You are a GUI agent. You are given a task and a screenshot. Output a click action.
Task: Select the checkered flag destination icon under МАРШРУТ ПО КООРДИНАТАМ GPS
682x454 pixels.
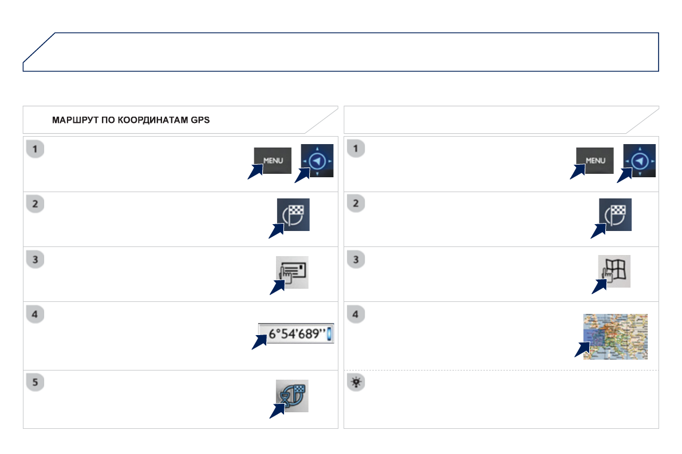tap(293, 215)
